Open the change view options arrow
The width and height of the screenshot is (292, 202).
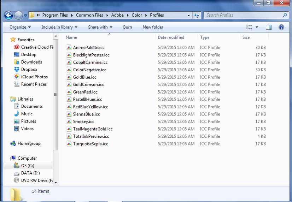(x=257, y=27)
